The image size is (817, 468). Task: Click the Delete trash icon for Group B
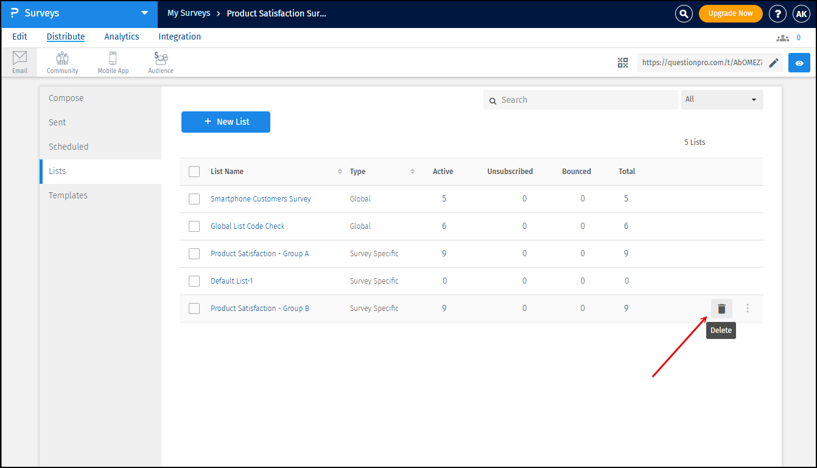coord(721,309)
